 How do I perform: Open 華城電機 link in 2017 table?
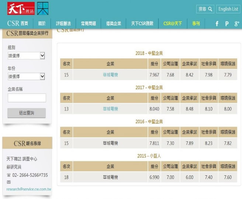[x=110, y=109]
